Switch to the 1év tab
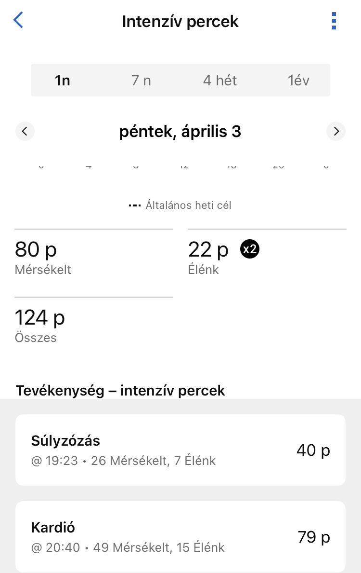This screenshot has height=573, width=361. pos(298,80)
